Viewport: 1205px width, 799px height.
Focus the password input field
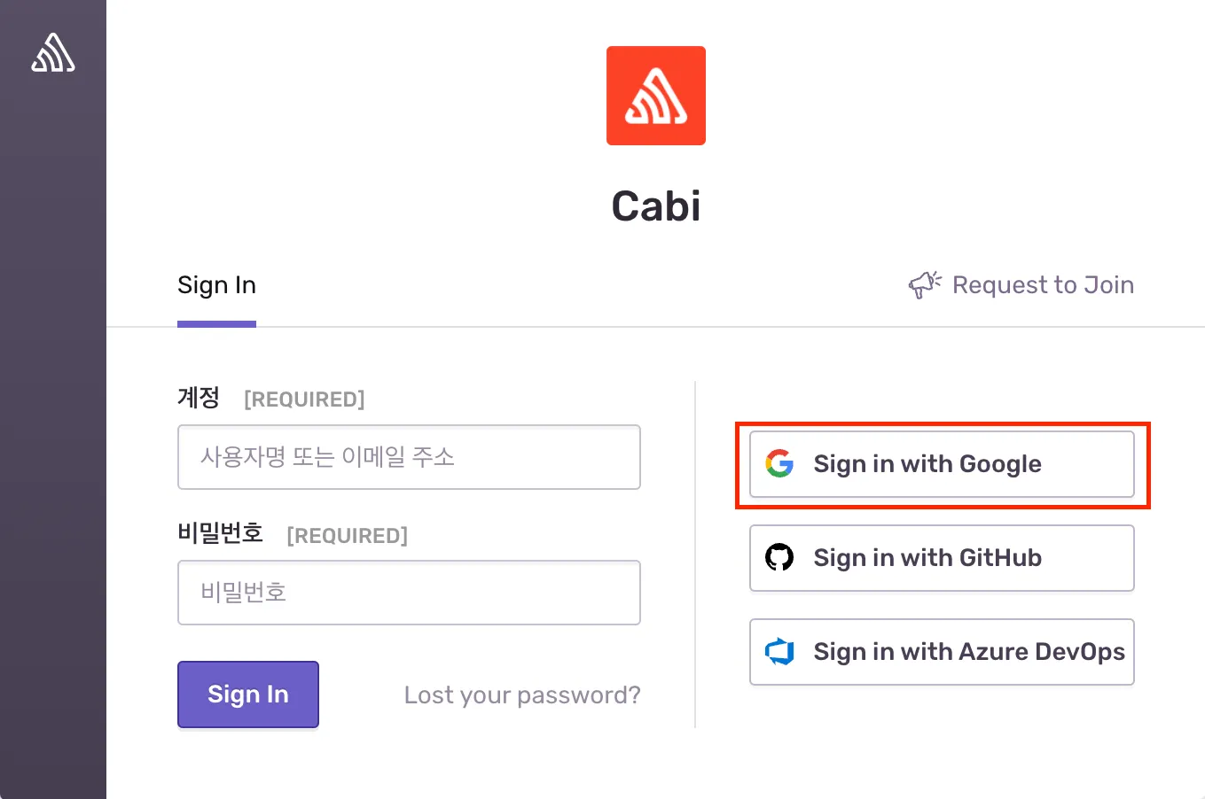coord(409,593)
